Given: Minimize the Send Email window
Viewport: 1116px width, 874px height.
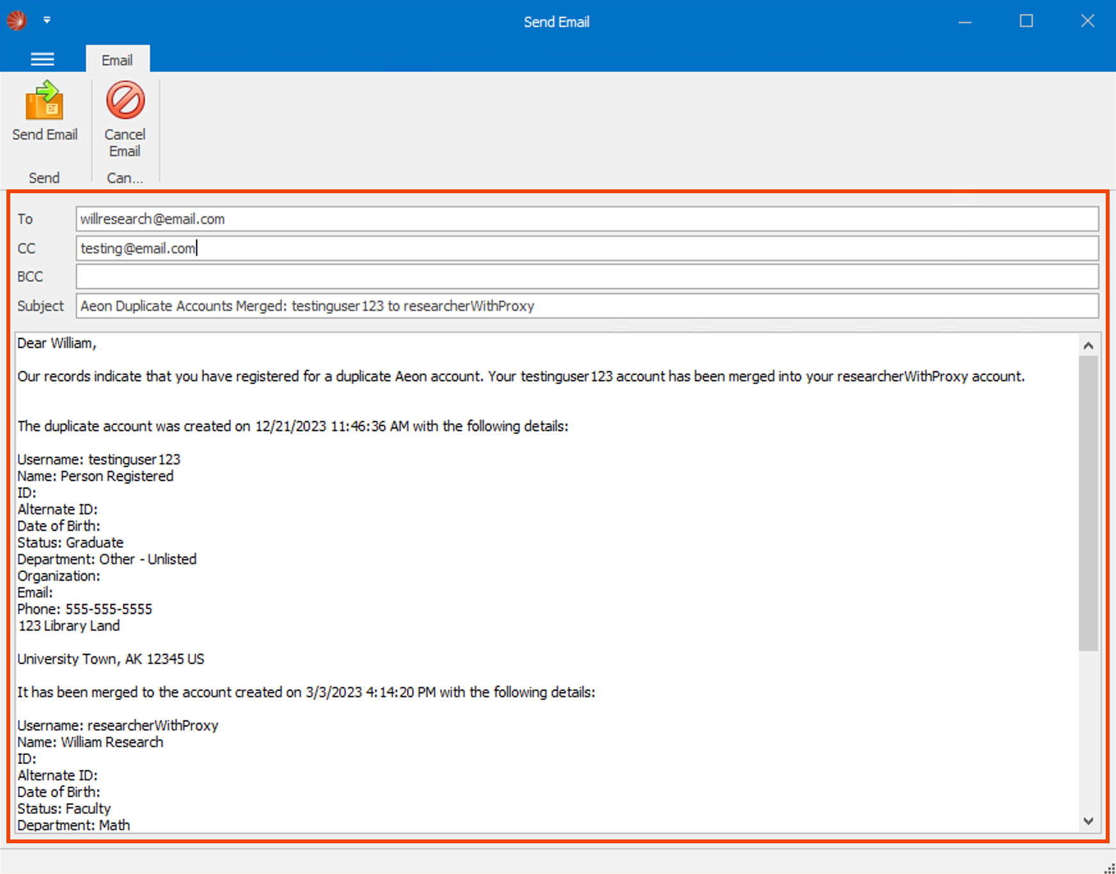Looking at the screenshot, I should (x=964, y=21).
